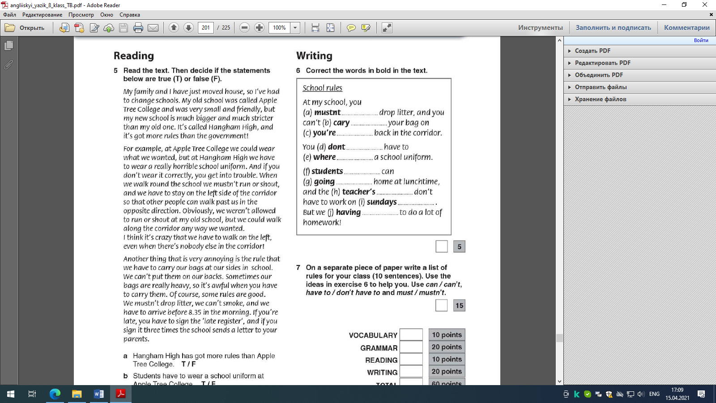Open the zoom level dropdown arrow
The image size is (716, 403).
coord(295,28)
